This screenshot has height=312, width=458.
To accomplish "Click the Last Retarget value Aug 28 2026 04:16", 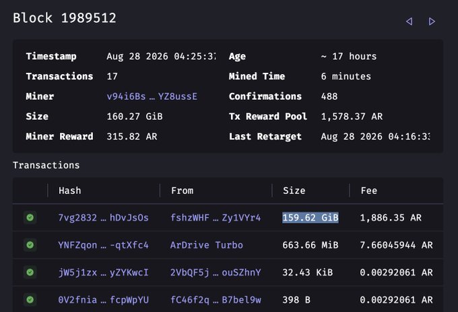I will click(375, 136).
